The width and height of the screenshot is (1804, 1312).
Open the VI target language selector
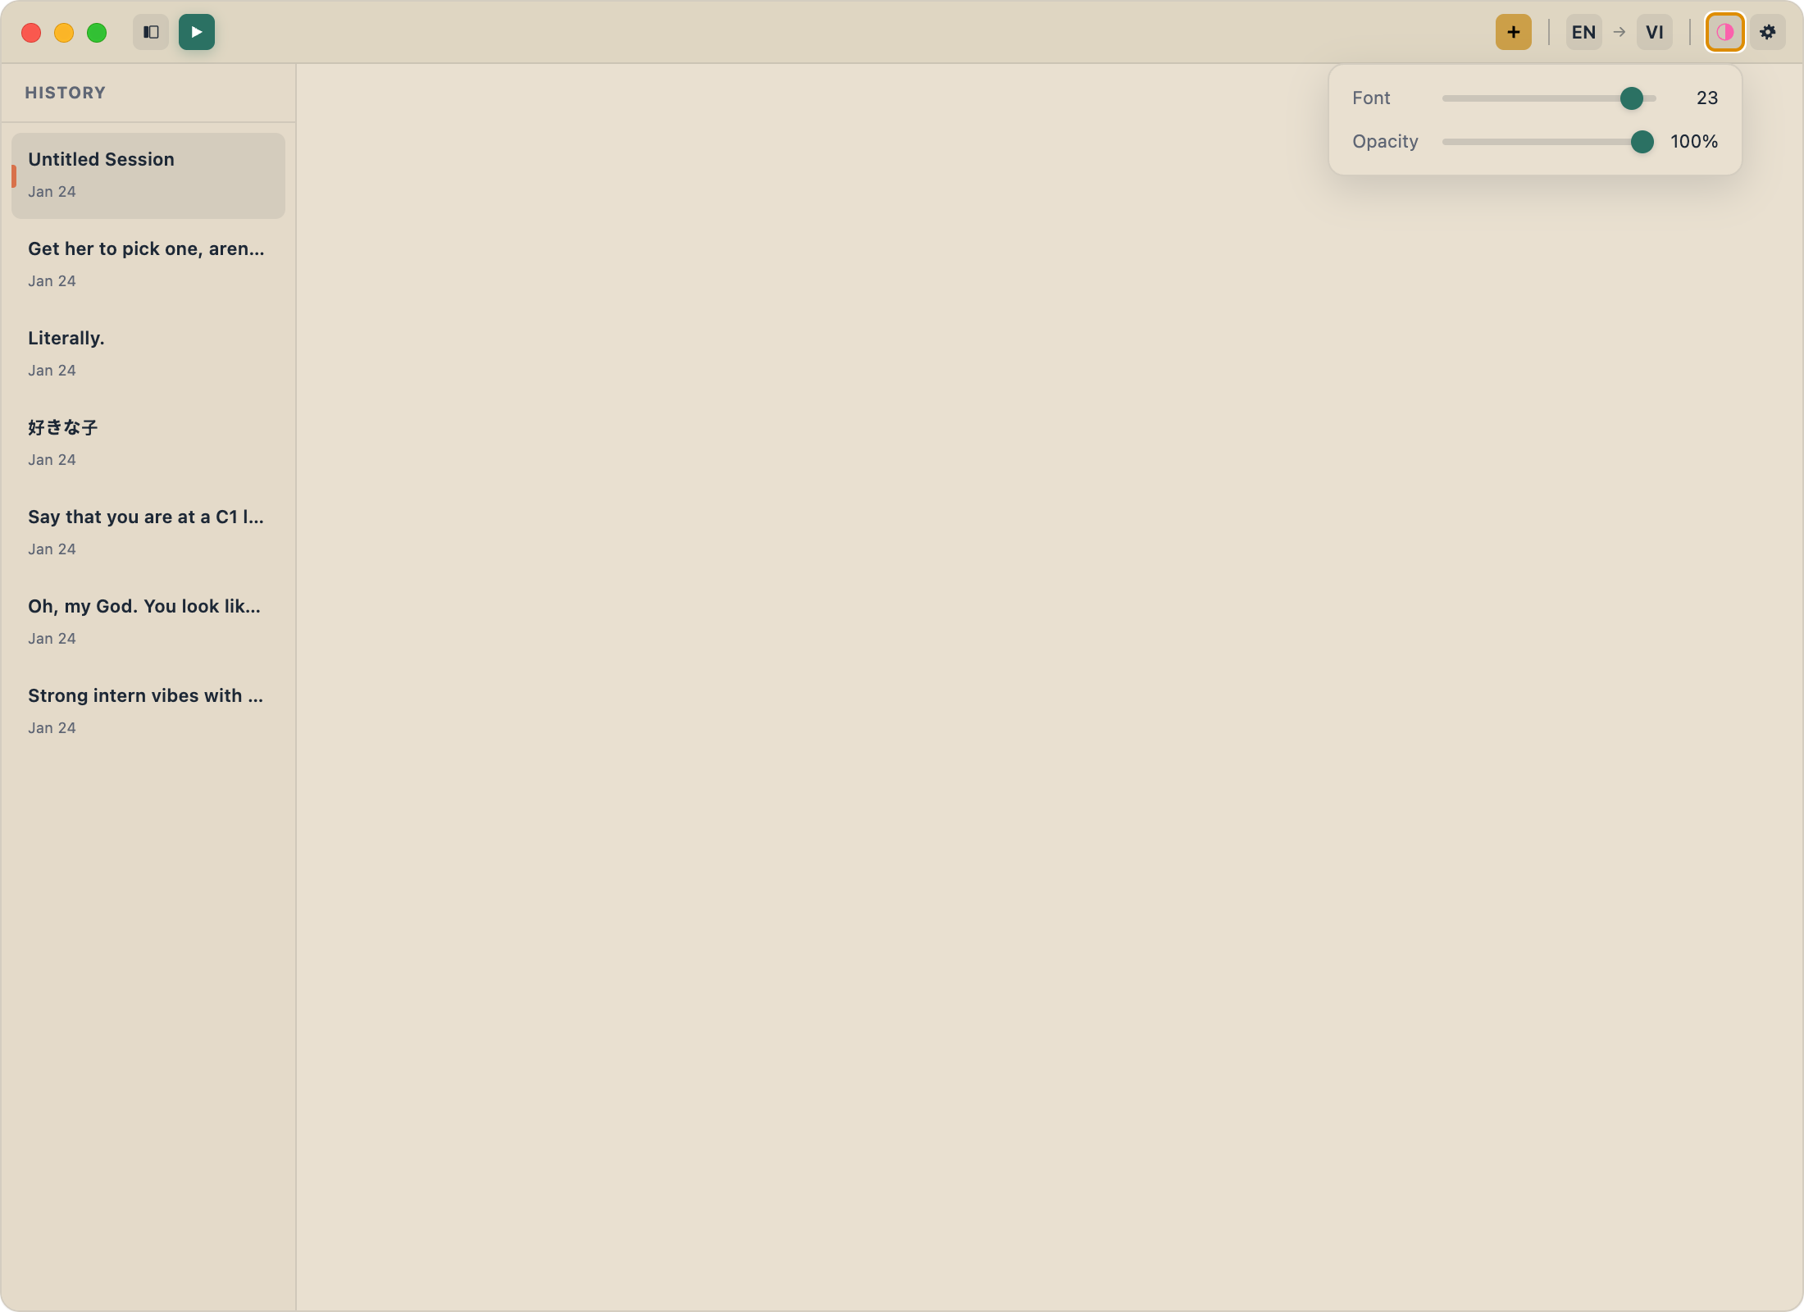click(1654, 32)
